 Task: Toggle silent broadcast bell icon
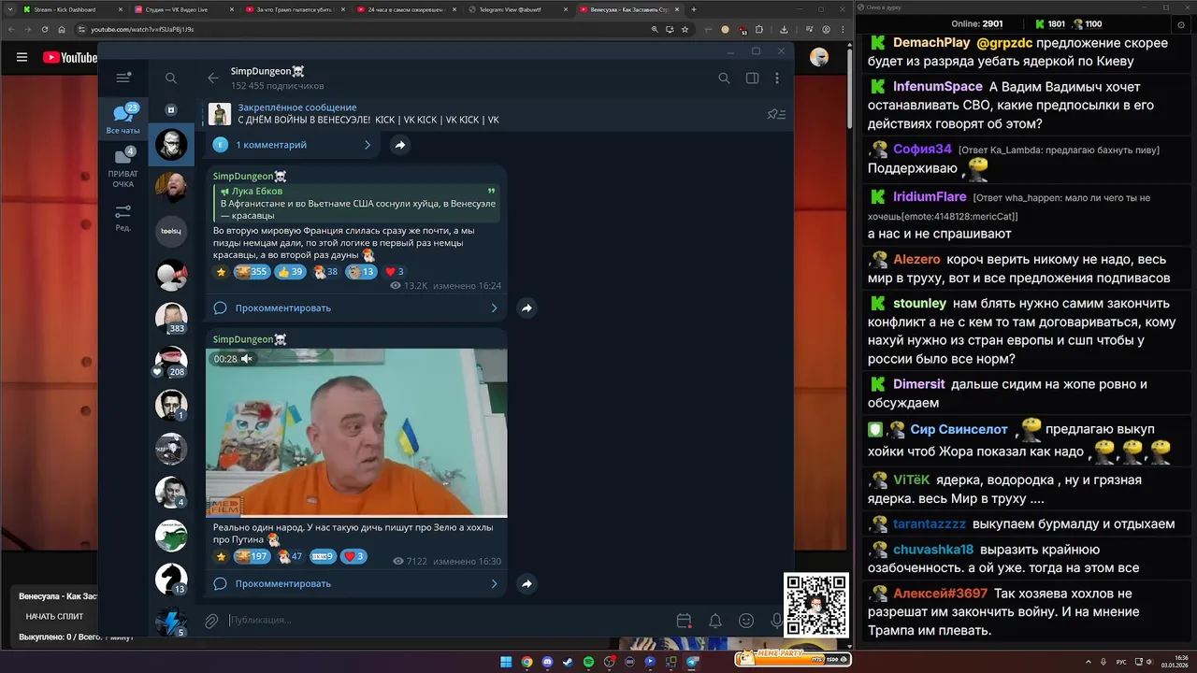714,621
